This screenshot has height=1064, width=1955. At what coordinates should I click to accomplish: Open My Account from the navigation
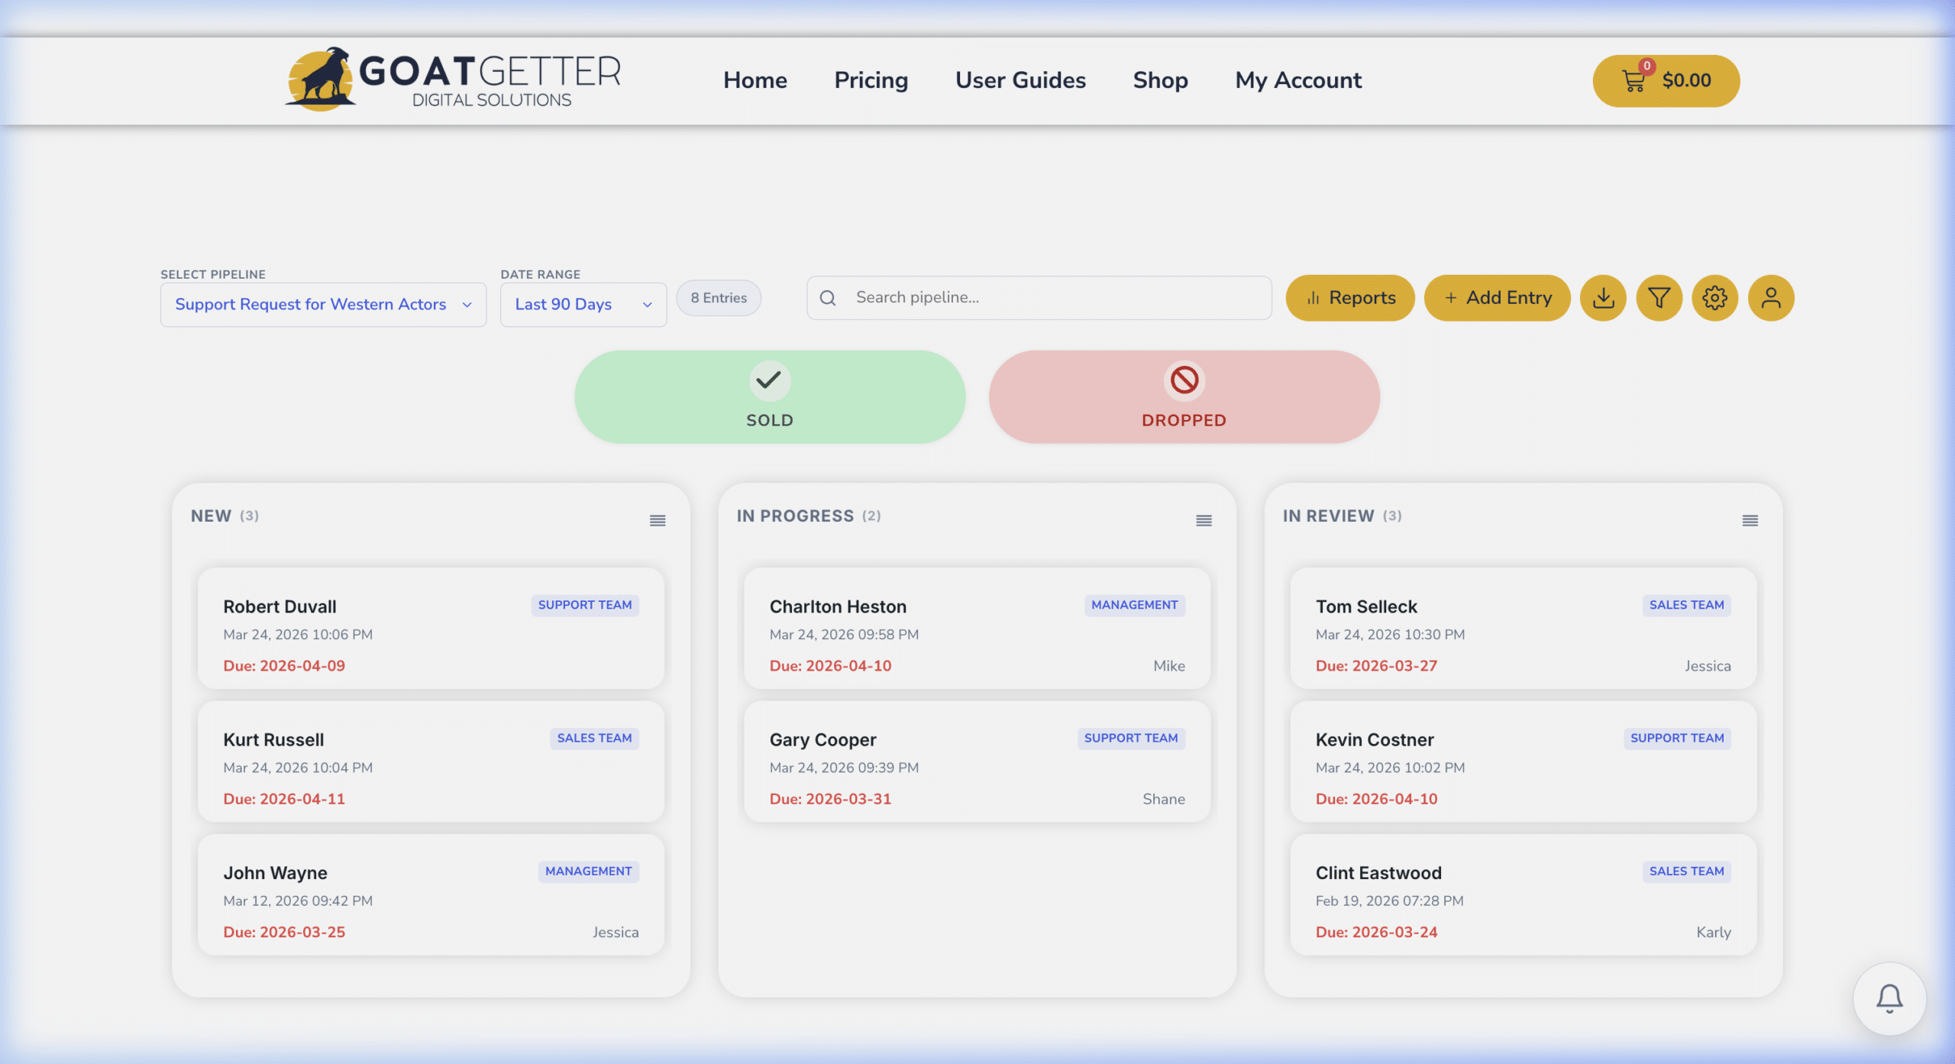(1298, 80)
